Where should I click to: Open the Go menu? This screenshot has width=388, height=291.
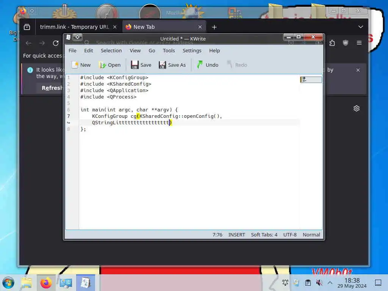tap(152, 50)
